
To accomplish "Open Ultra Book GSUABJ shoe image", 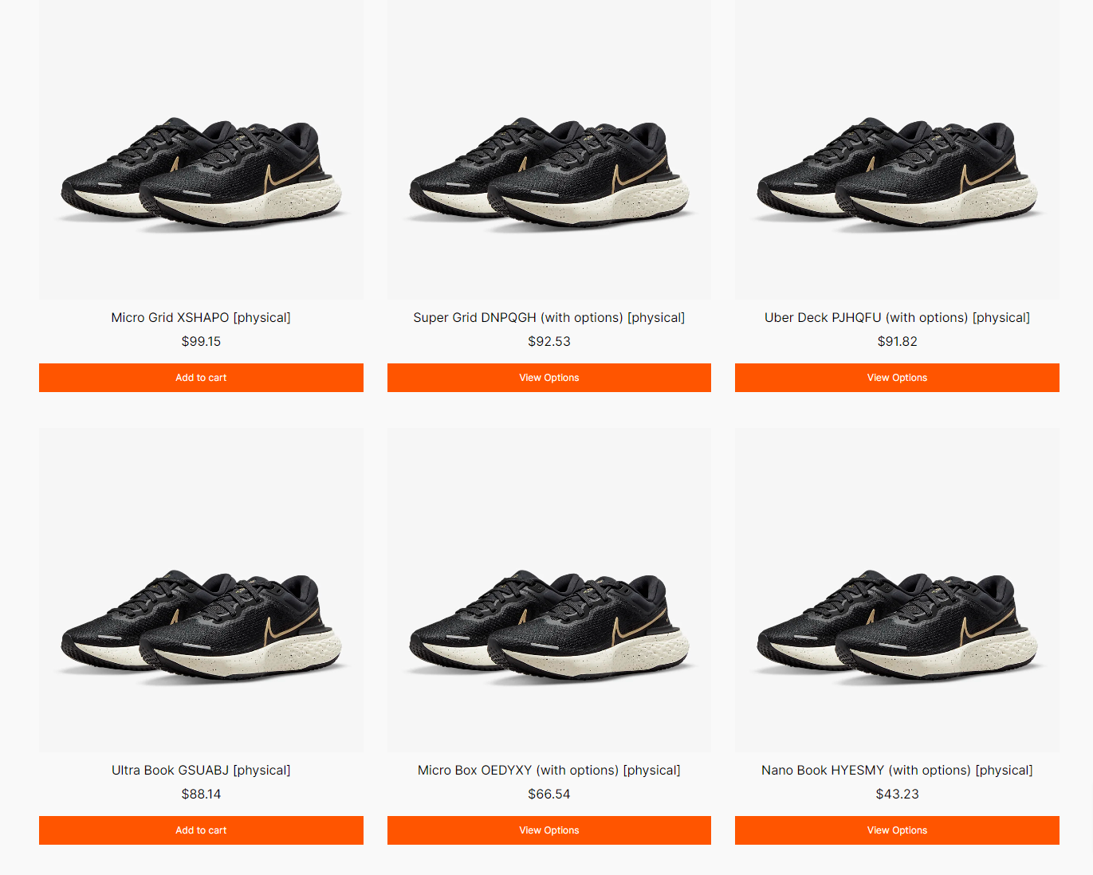I will [201, 591].
